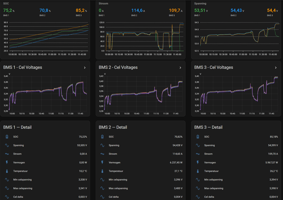Open BMS 2 Max celspanning 3,400 V value
283x200 pixels.
[178, 188]
